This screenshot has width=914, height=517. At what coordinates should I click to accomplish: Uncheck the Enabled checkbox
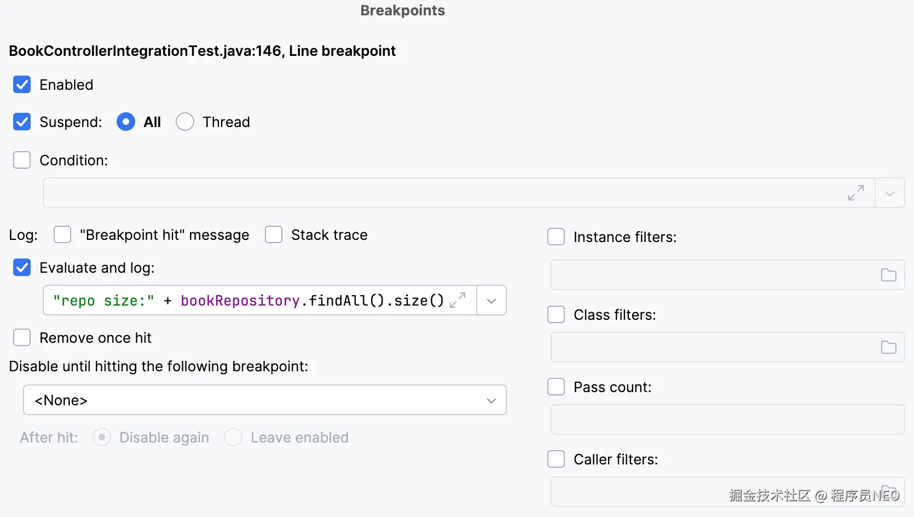22,85
